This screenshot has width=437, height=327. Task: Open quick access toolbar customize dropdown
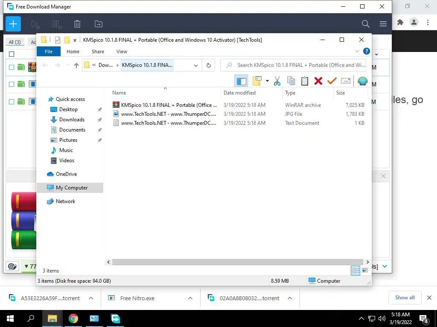pos(75,40)
